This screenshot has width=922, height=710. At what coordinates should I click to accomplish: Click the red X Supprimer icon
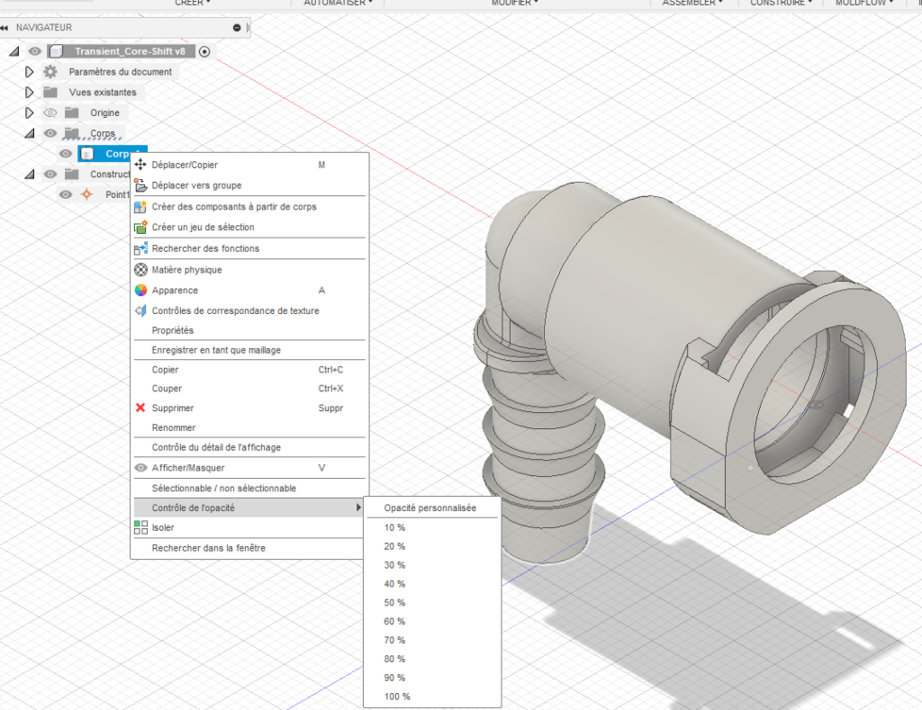tap(140, 408)
